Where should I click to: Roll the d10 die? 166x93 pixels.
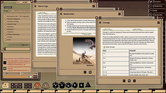click(68, 85)
